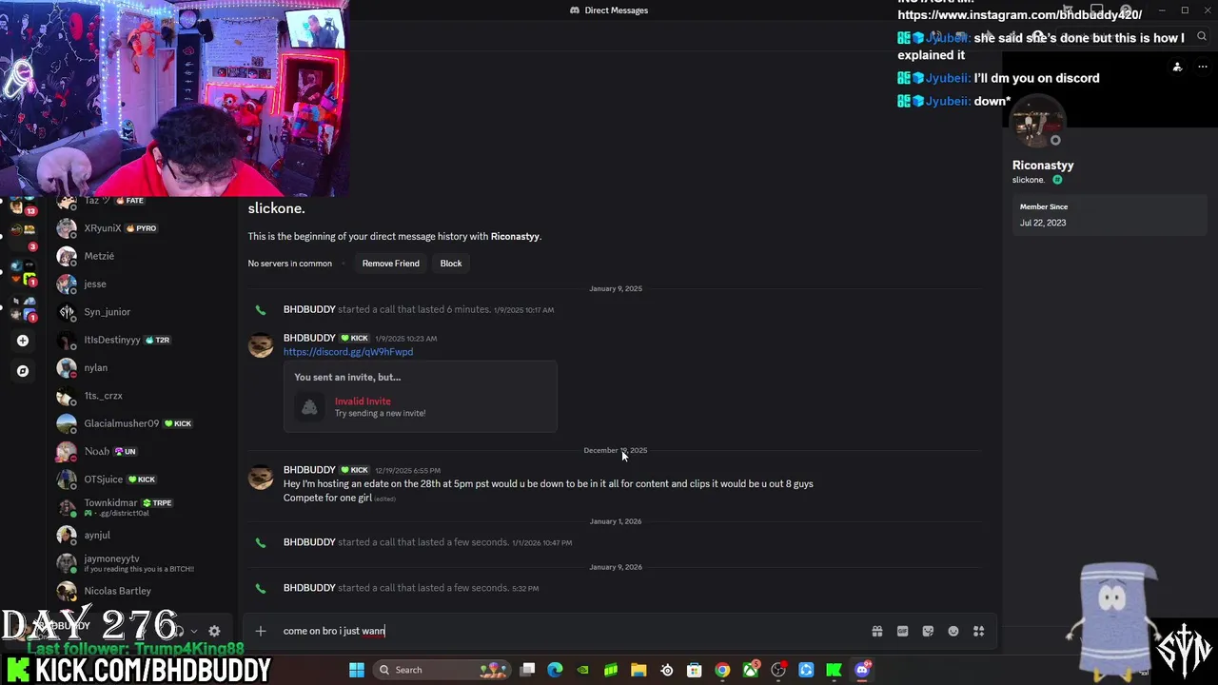
Task: Open Discord icon in taskbar
Action: click(862, 670)
